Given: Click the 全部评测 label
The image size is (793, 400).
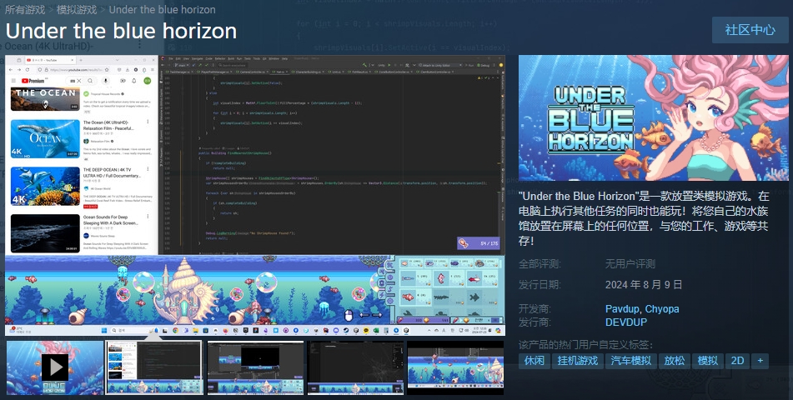Looking at the screenshot, I should point(540,263).
